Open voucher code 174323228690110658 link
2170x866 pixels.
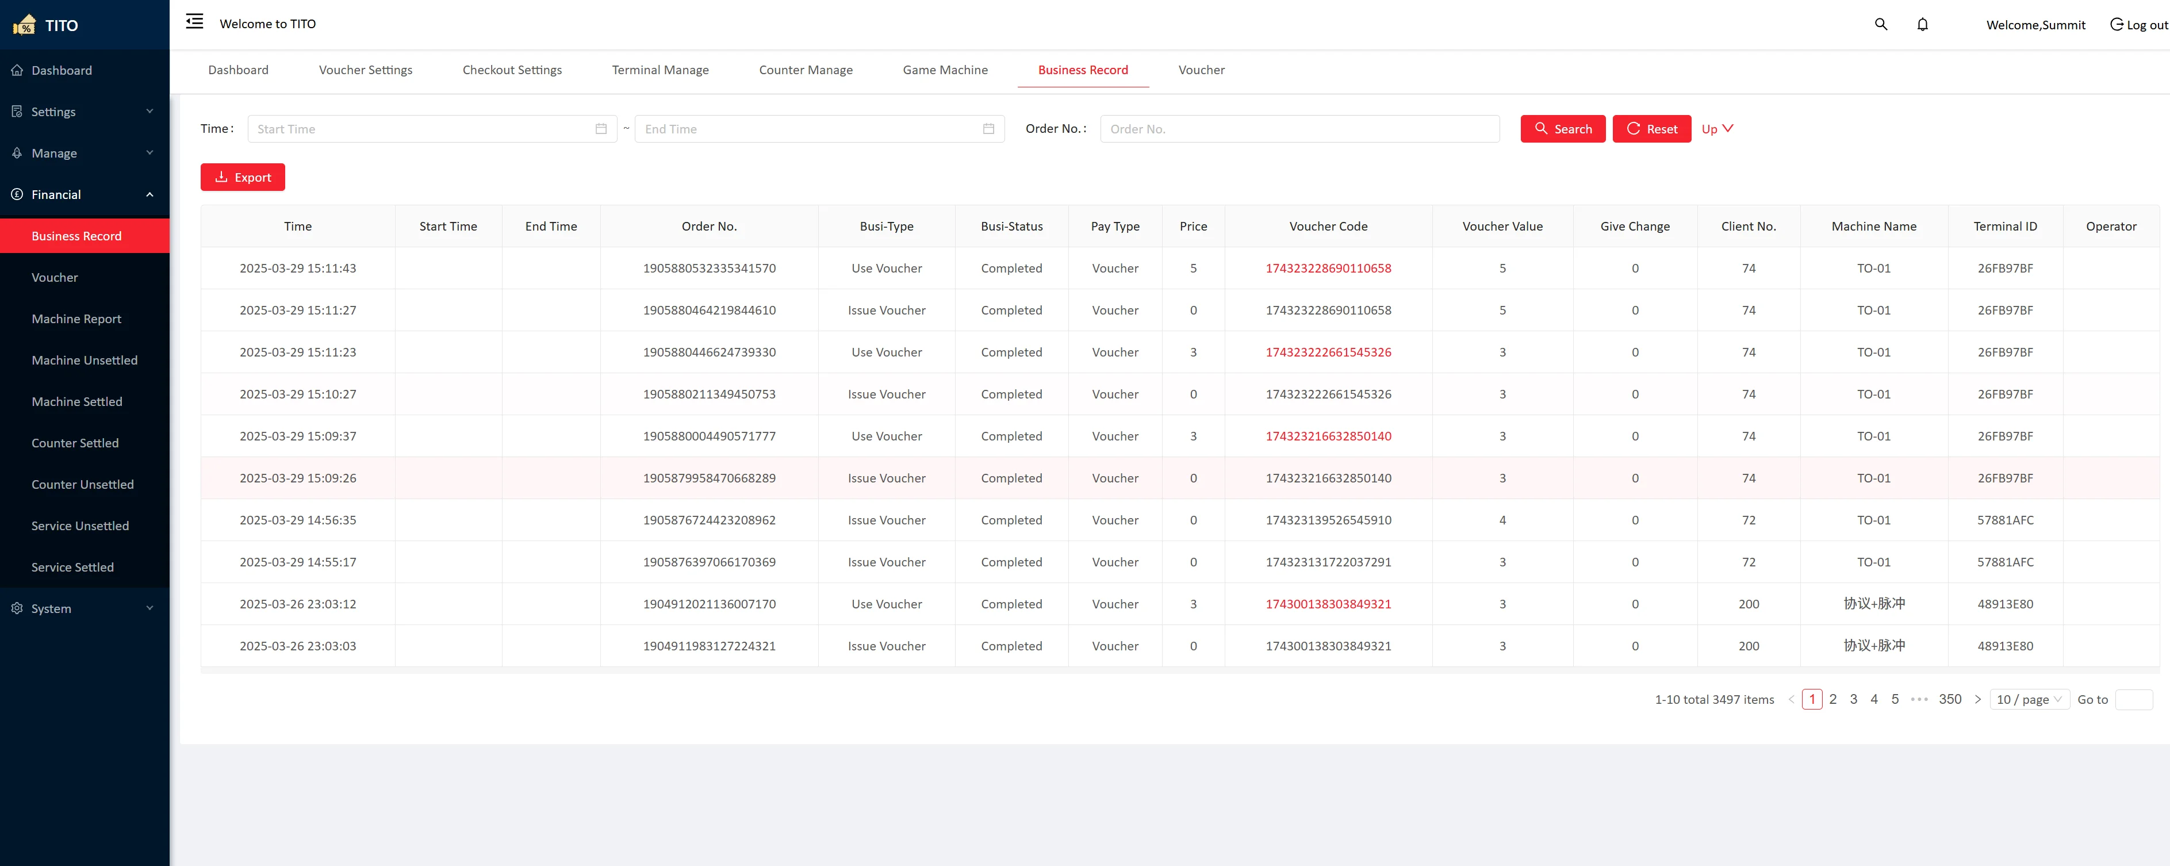click(x=1328, y=268)
